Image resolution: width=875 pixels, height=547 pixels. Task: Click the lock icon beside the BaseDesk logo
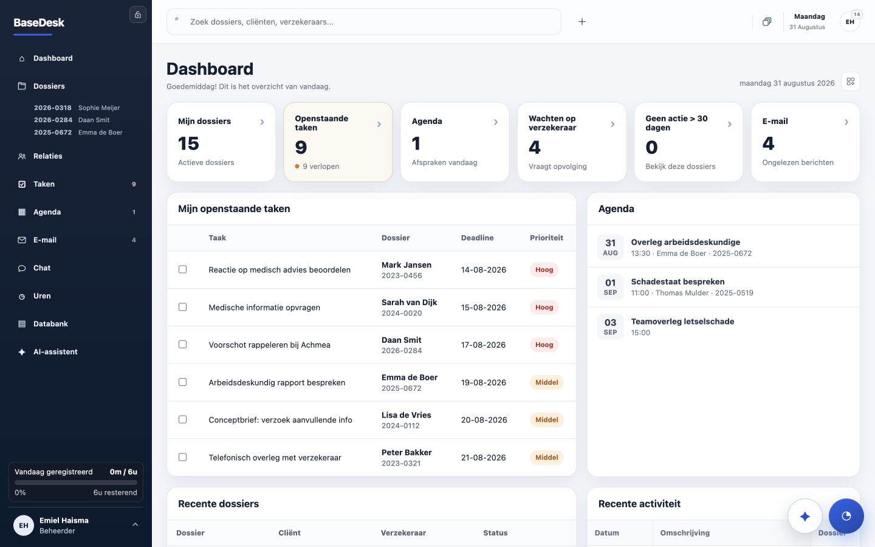point(138,15)
